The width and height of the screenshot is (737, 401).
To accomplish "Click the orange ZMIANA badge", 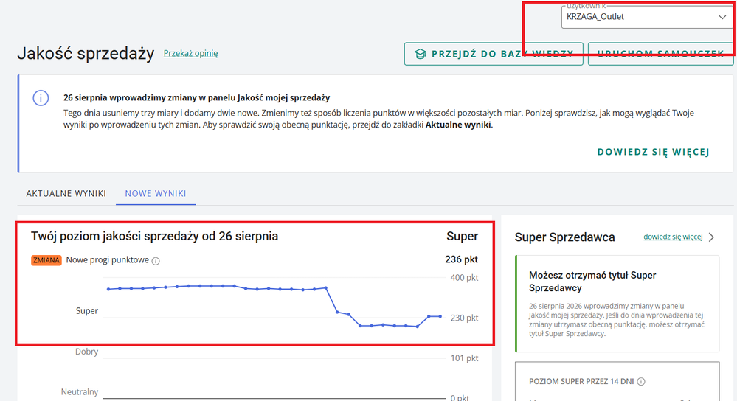I will tap(46, 260).
